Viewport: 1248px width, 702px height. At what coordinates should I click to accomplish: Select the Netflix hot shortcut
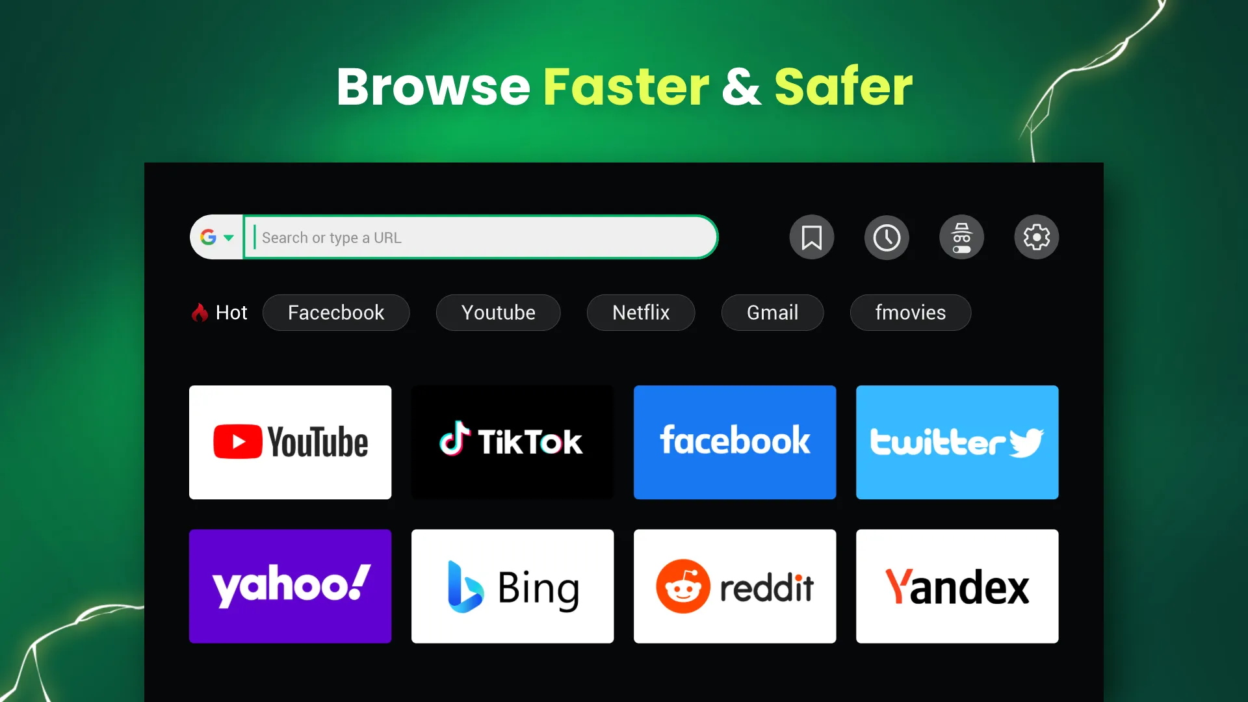(x=642, y=312)
